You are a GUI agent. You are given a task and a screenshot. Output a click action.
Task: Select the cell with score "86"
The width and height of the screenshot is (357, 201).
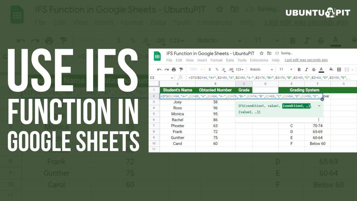(215, 120)
